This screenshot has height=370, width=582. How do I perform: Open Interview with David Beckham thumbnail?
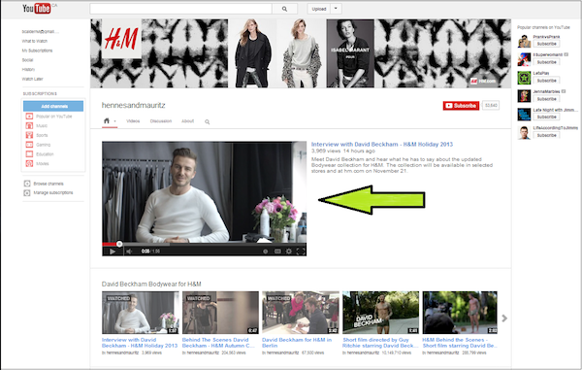pyautogui.click(x=141, y=313)
